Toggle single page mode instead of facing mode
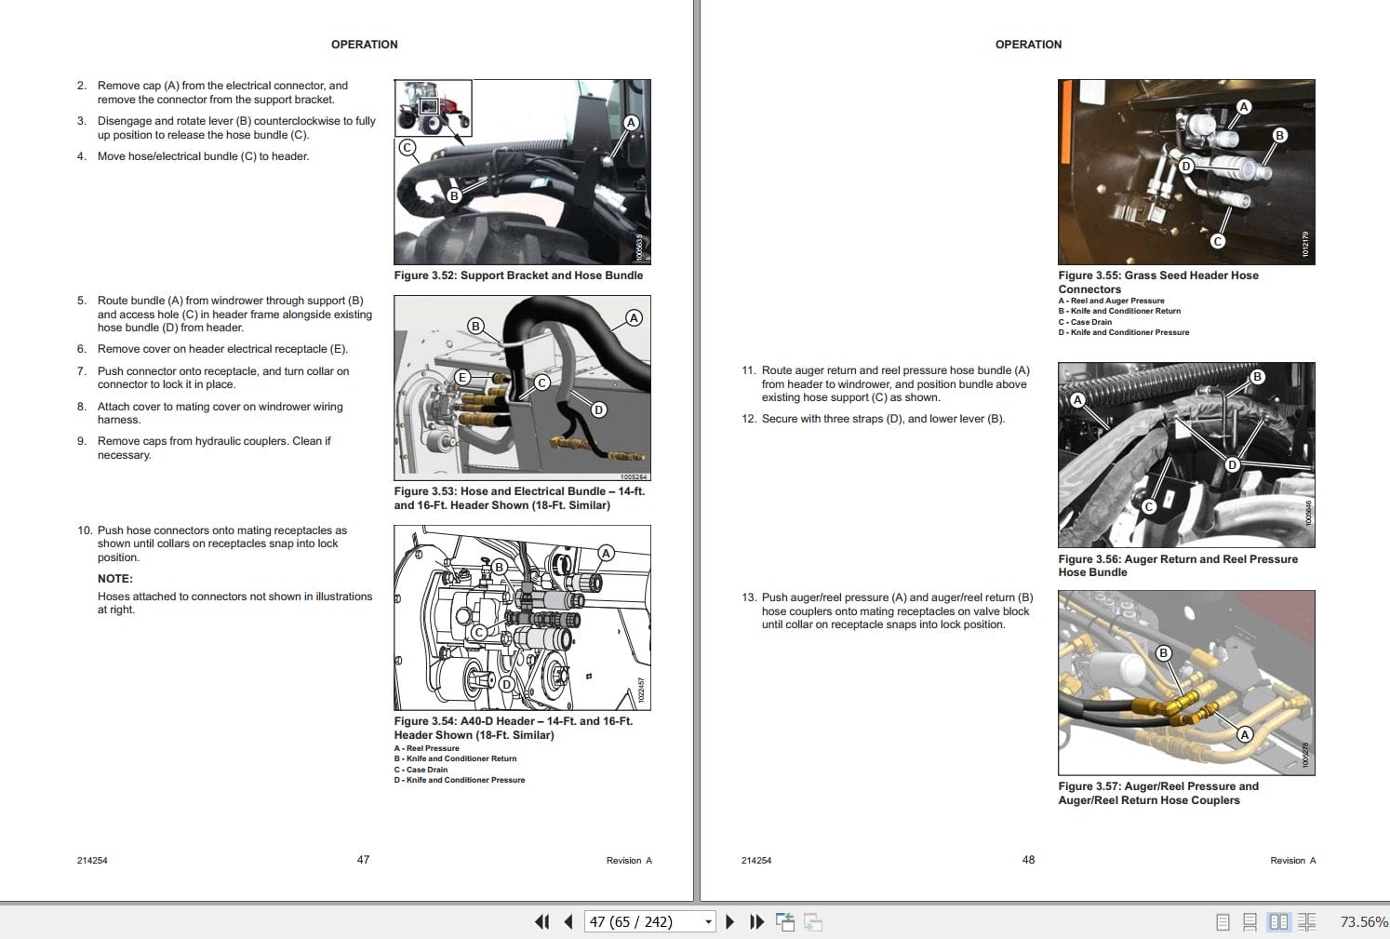The height and width of the screenshot is (939, 1390). (x=1223, y=921)
